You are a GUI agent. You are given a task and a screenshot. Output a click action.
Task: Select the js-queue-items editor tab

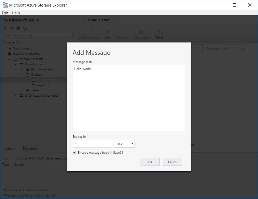(x=98, y=20)
